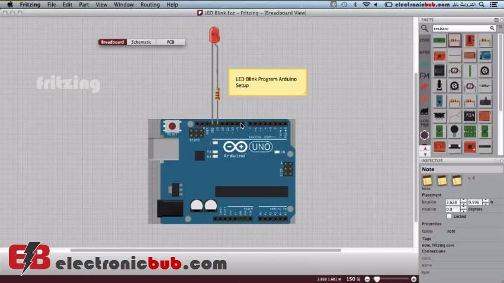Click the red LED on the canvas

(214, 35)
